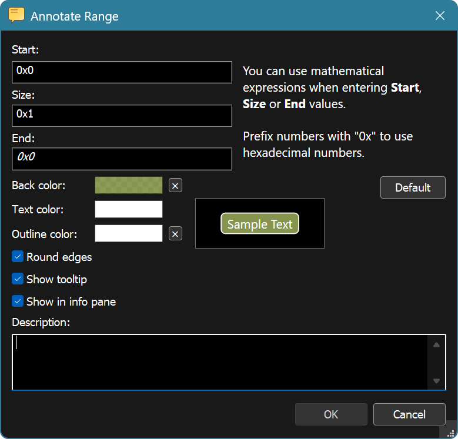Image resolution: width=458 pixels, height=439 pixels.
Task: Click the Description scrollbar up arrow
Action: 436,345
